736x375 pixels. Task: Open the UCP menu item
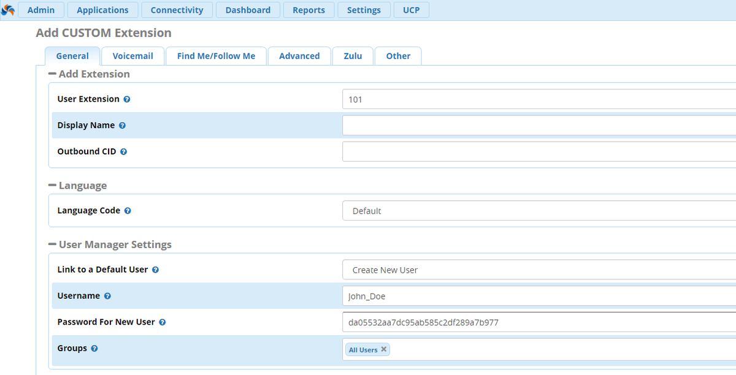click(412, 10)
